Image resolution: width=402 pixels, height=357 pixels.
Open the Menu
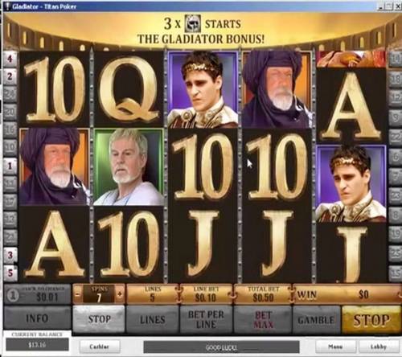(335, 347)
